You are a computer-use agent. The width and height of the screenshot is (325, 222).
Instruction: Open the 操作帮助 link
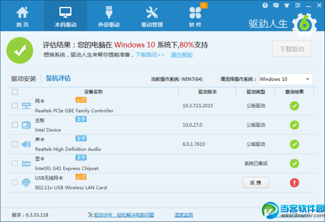pos(182,55)
